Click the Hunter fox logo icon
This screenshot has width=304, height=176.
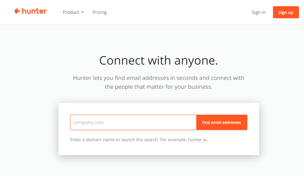click(x=17, y=11)
